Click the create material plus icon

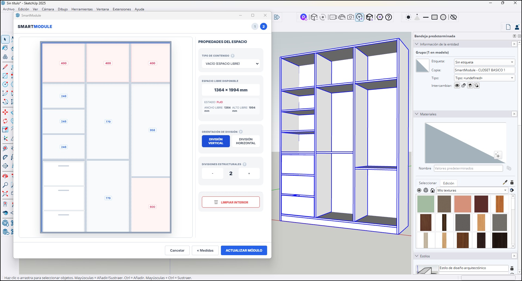click(419, 190)
